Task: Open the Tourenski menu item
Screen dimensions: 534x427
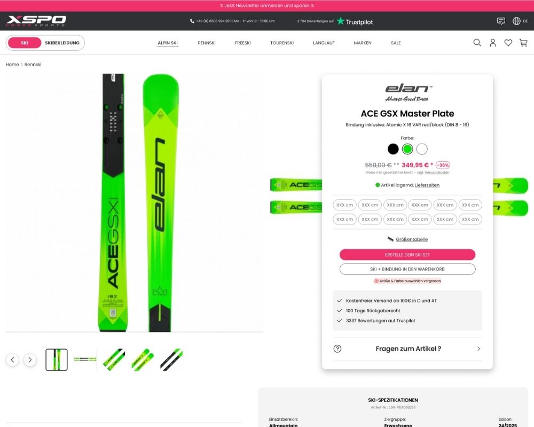Action: (281, 43)
